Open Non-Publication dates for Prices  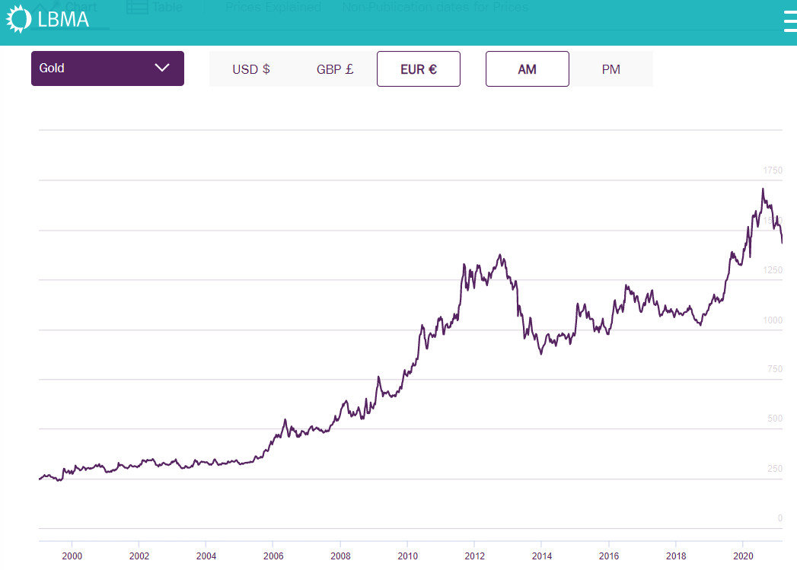[x=435, y=8]
